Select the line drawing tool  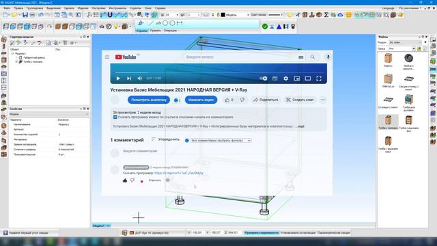151,23
